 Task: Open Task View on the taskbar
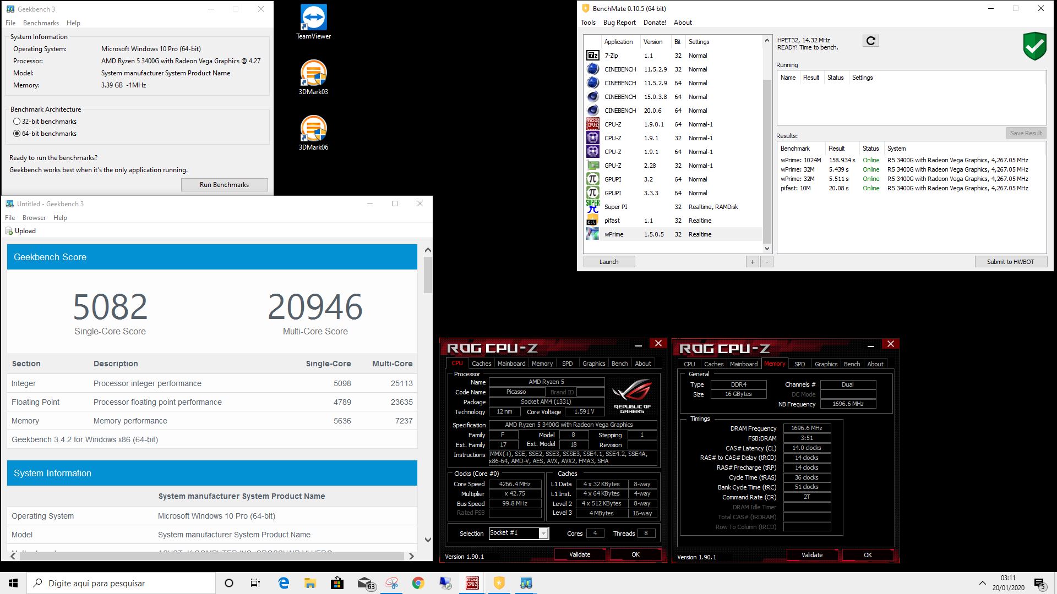coord(255,583)
